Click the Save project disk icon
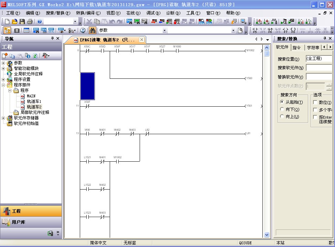The image size is (335, 247). (x=22, y=22)
